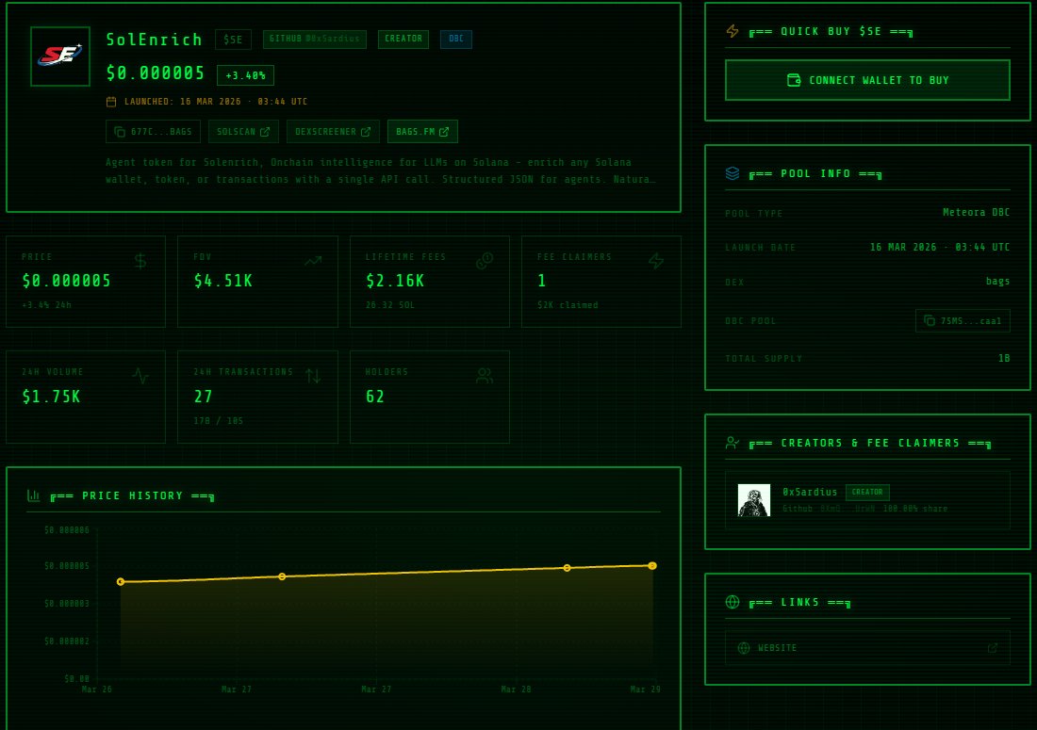
Task: Click the pulse icon in 24H VOLUME card
Action: pos(140,376)
